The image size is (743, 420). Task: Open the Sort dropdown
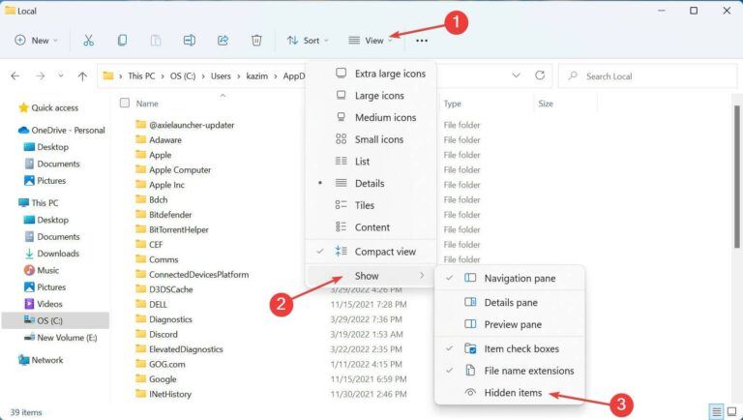[308, 41]
